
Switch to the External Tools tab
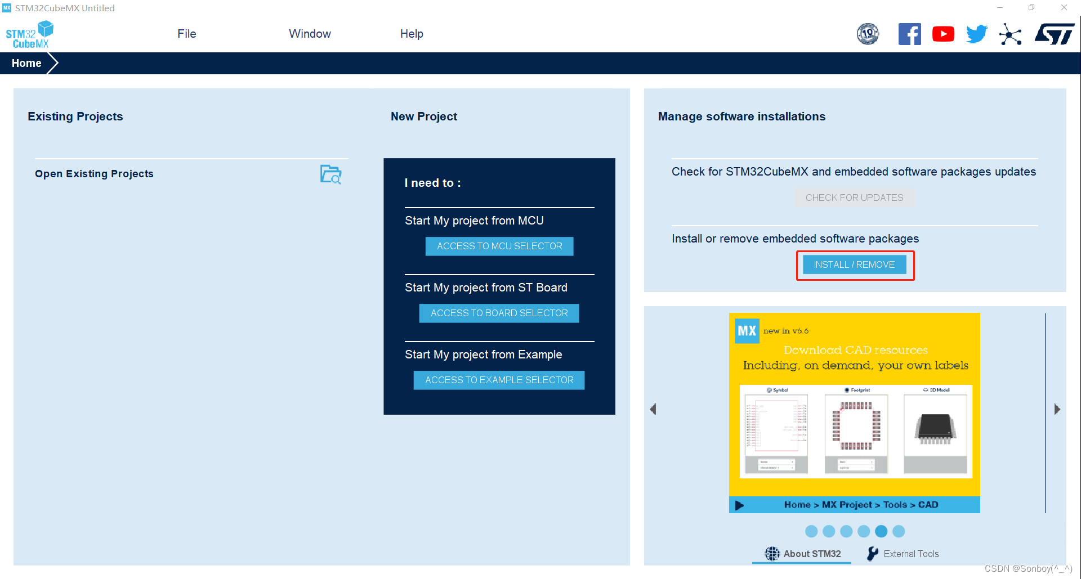[903, 554]
